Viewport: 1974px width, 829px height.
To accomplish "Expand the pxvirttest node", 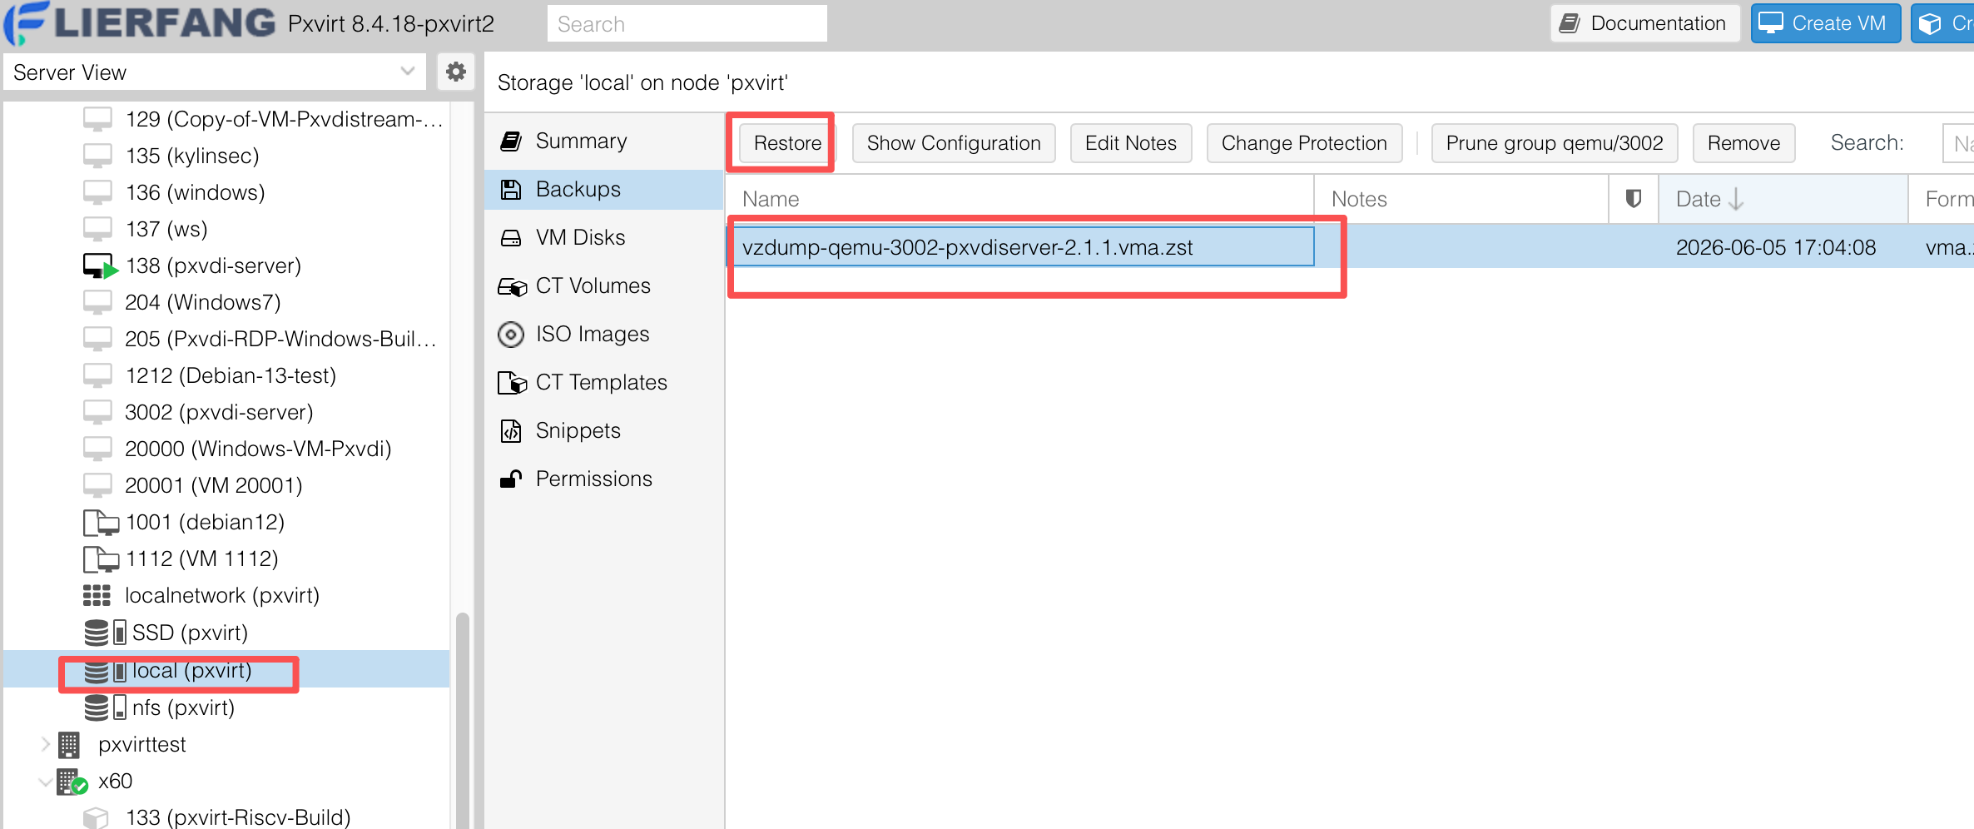I will (x=46, y=744).
